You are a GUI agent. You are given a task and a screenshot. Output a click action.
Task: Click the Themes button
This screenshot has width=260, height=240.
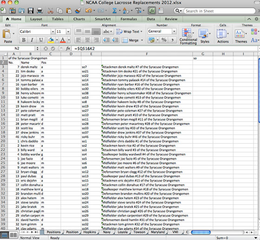click(x=241, y=36)
